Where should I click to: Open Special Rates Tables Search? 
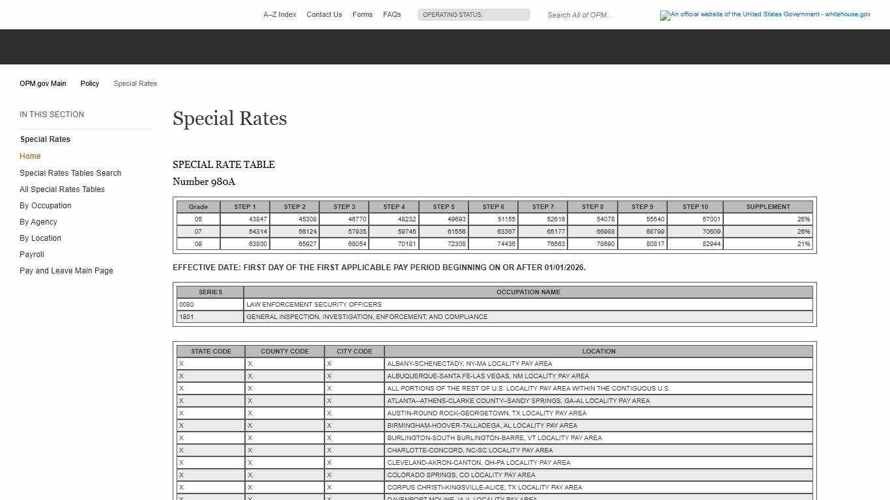coord(70,173)
